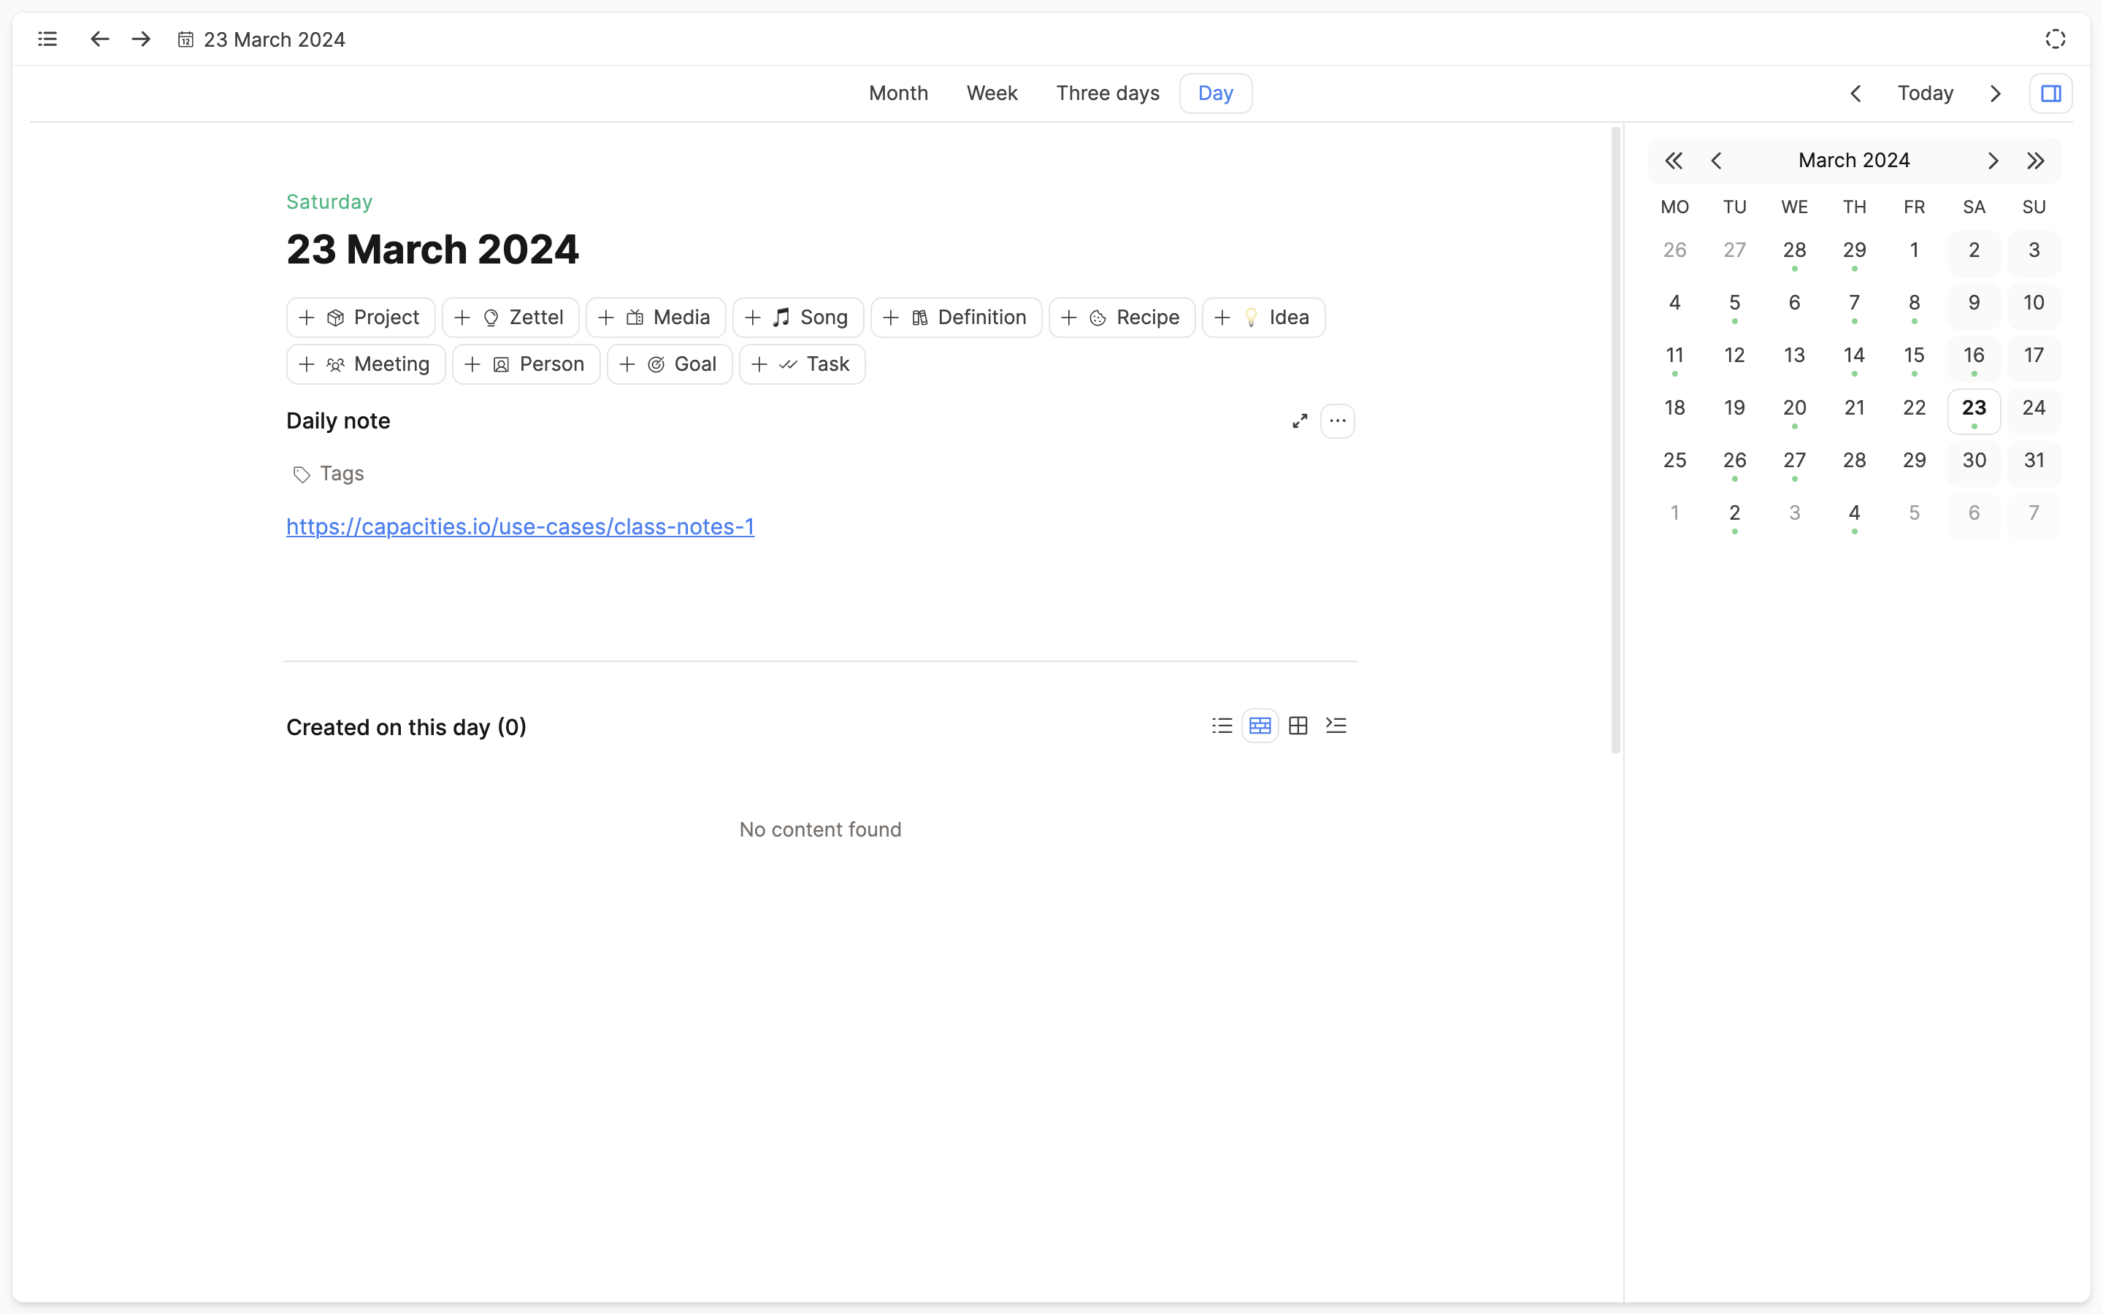This screenshot has height=1314, width=2103.
Task: Open the left sidebar menu icon
Action: [x=47, y=39]
